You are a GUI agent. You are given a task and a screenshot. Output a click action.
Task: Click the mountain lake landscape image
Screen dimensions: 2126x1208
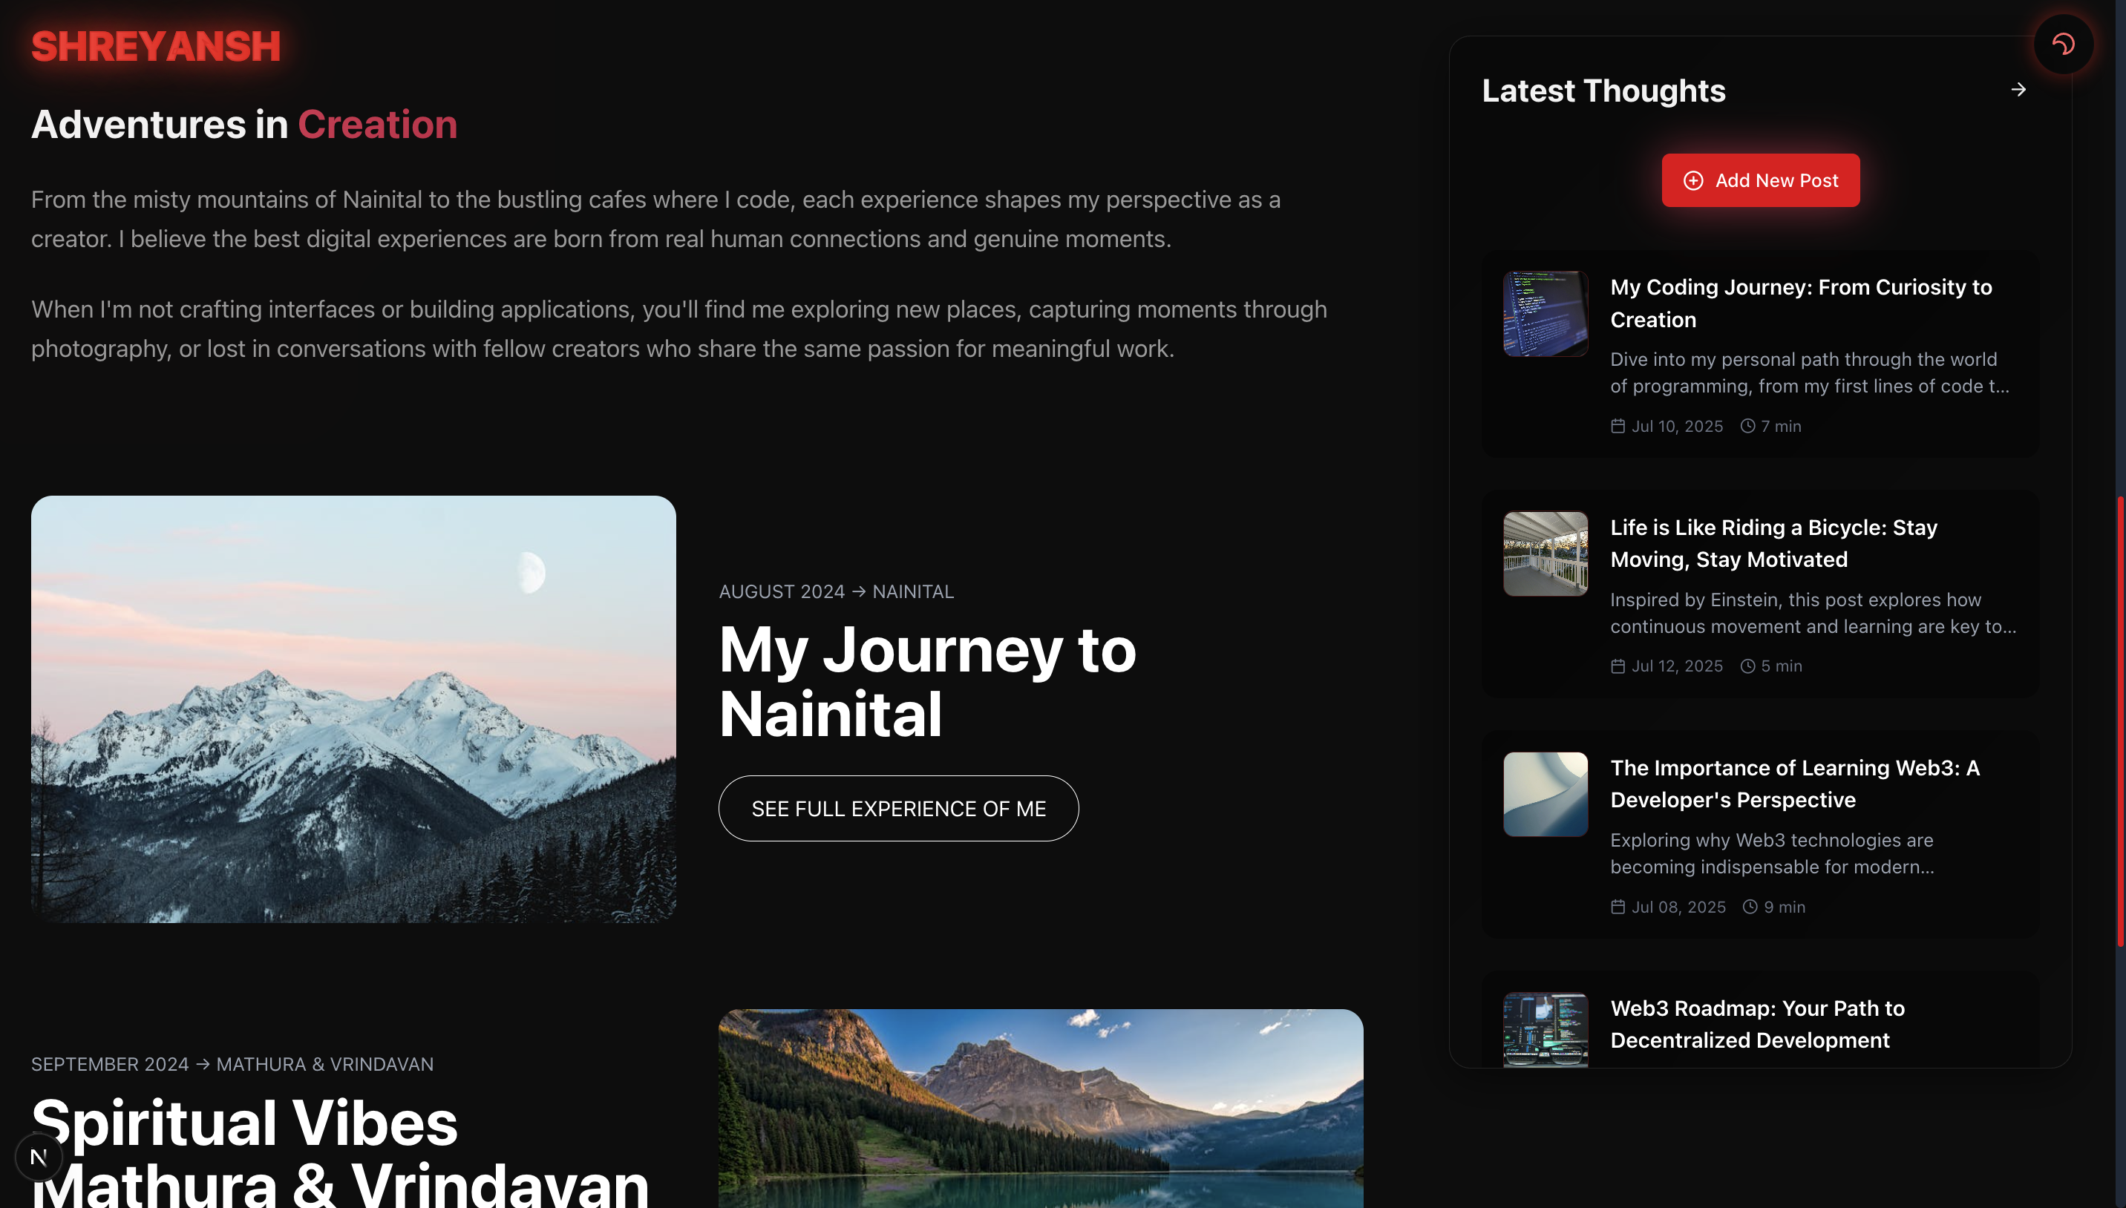point(1041,1108)
